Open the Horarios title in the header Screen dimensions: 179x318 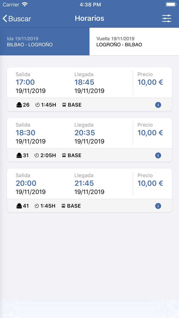[89, 18]
